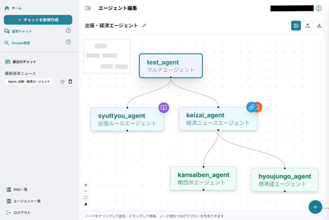Zoom in on the flow canvas
The width and height of the screenshot is (329, 220).
pos(86,185)
